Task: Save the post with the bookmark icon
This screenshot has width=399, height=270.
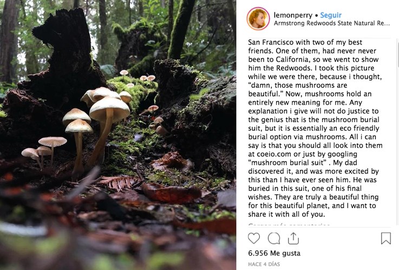Action: (385, 238)
